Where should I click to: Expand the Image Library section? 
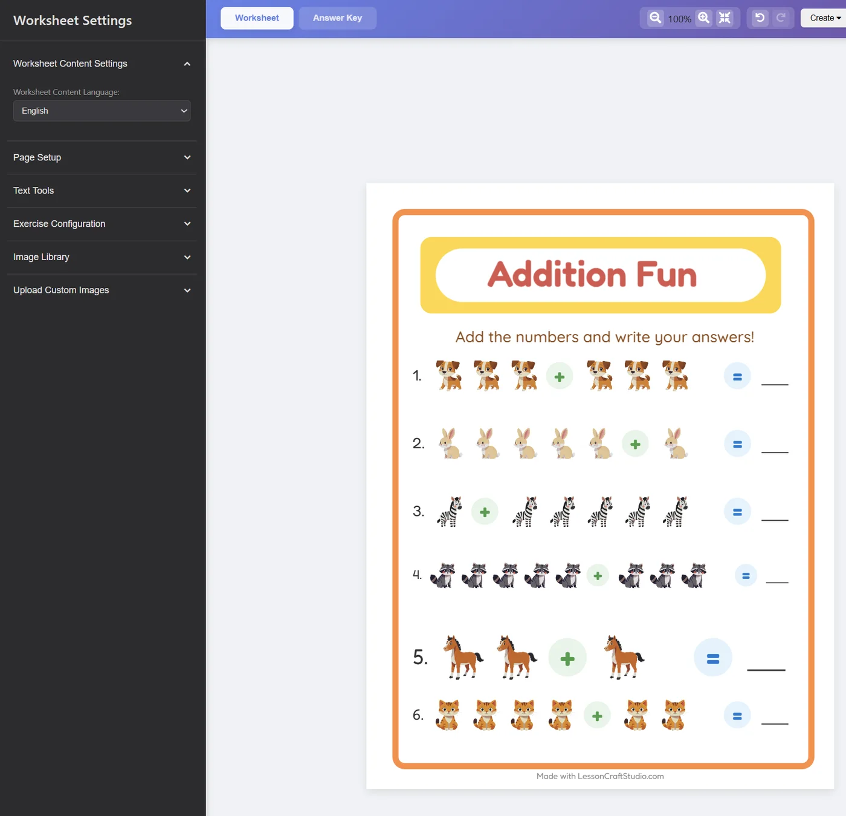(x=102, y=257)
